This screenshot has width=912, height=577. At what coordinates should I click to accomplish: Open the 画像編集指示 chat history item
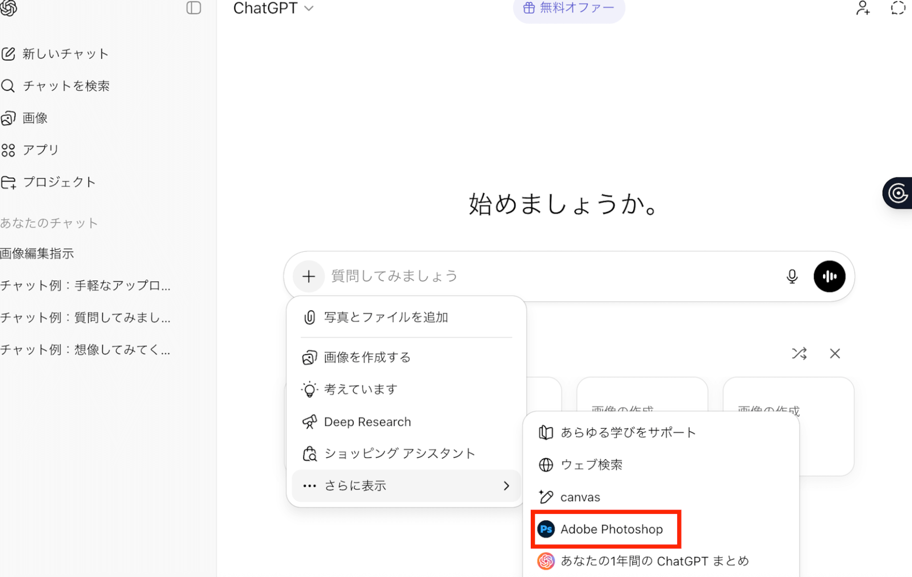(37, 254)
